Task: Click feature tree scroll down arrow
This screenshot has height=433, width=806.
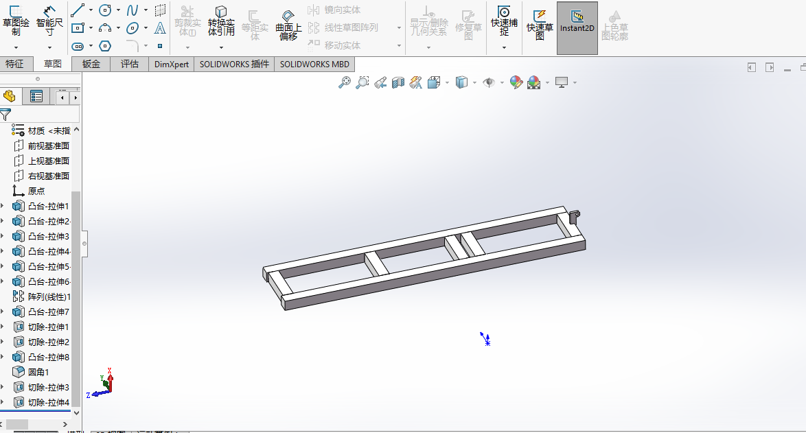Action: pos(76,412)
